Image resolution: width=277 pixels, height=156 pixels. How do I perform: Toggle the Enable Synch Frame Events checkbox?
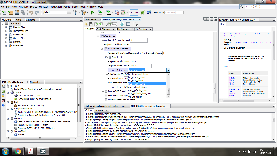click(106, 100)
